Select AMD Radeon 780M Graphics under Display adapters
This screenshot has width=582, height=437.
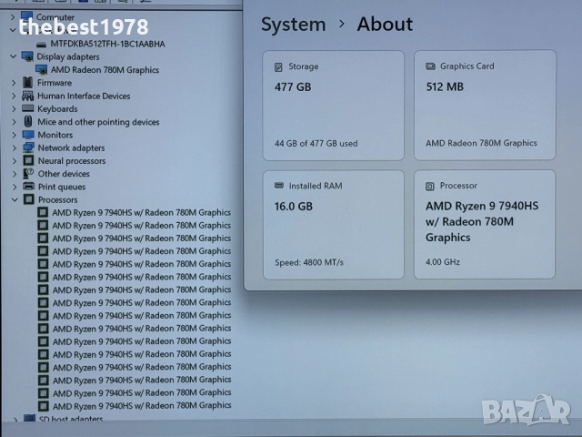click(x=105, y=70)
